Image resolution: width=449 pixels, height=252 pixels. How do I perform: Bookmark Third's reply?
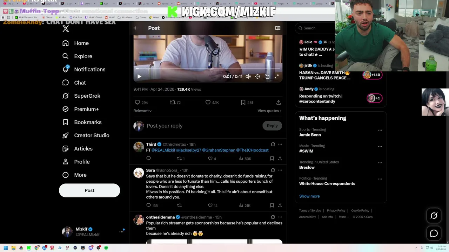pyautogui.click(x=272, y=159)
